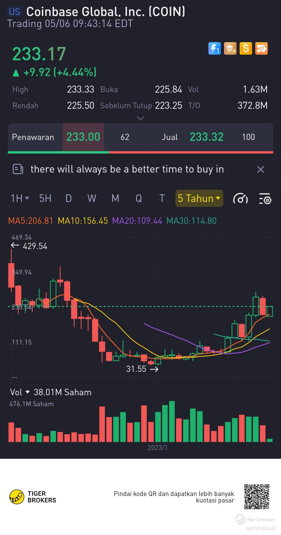Tap the current price 233.17
The width and height of the screenshot is (281, 535).
point(39,54)
